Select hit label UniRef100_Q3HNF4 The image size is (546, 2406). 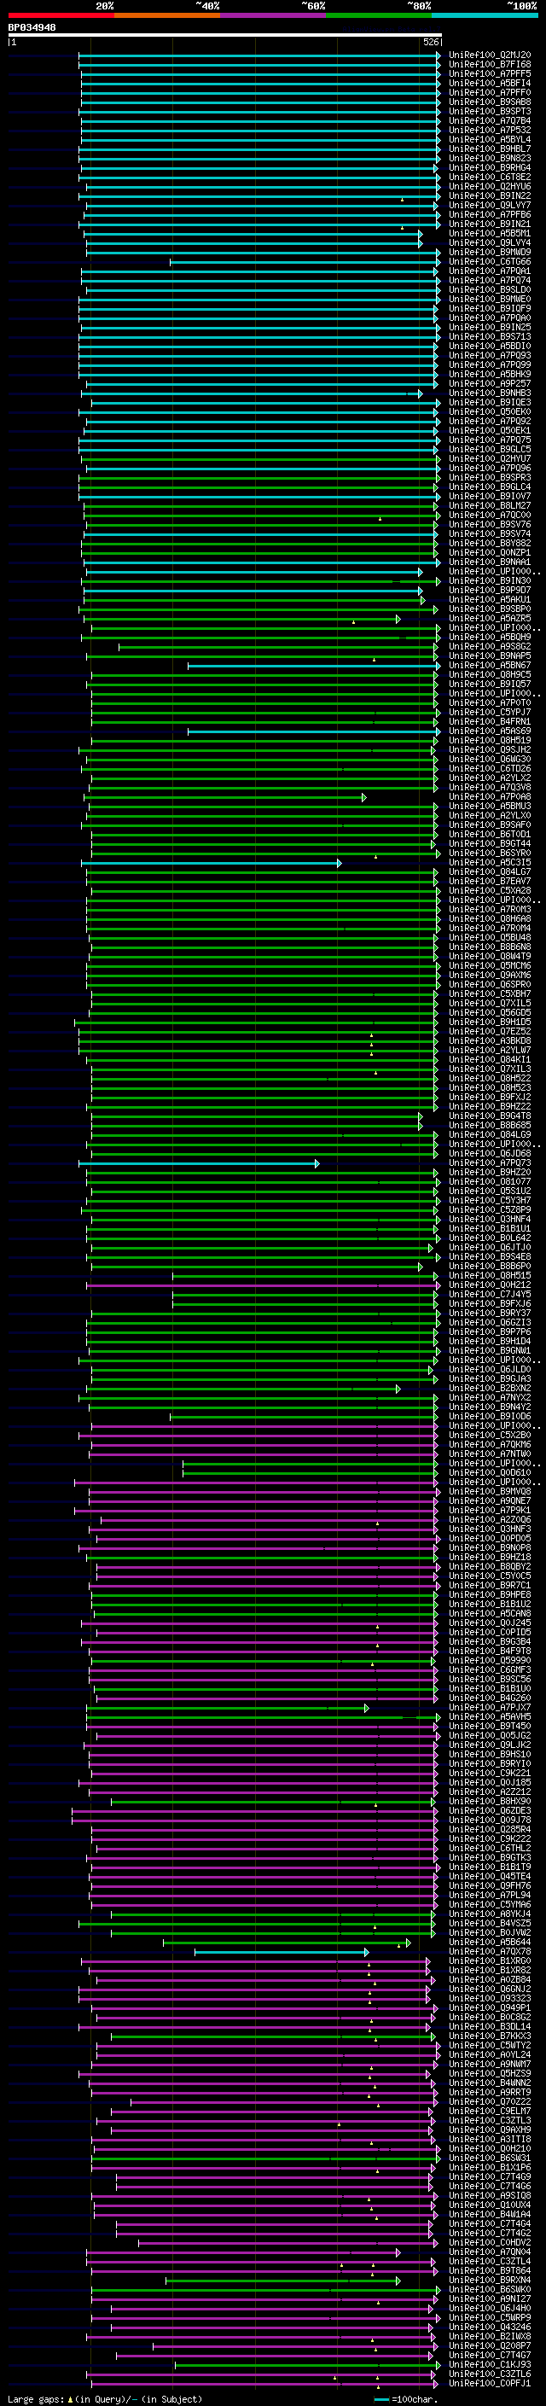click(x=490, y=1219)
